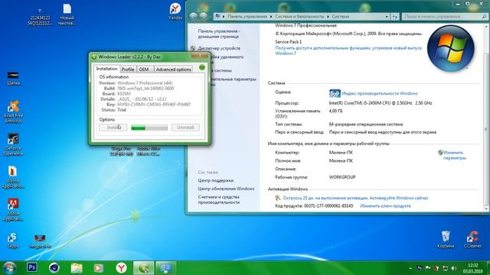Open Центр поддержки link
The width and height of the screenshot is (490, 275).
tap(216, 180)
